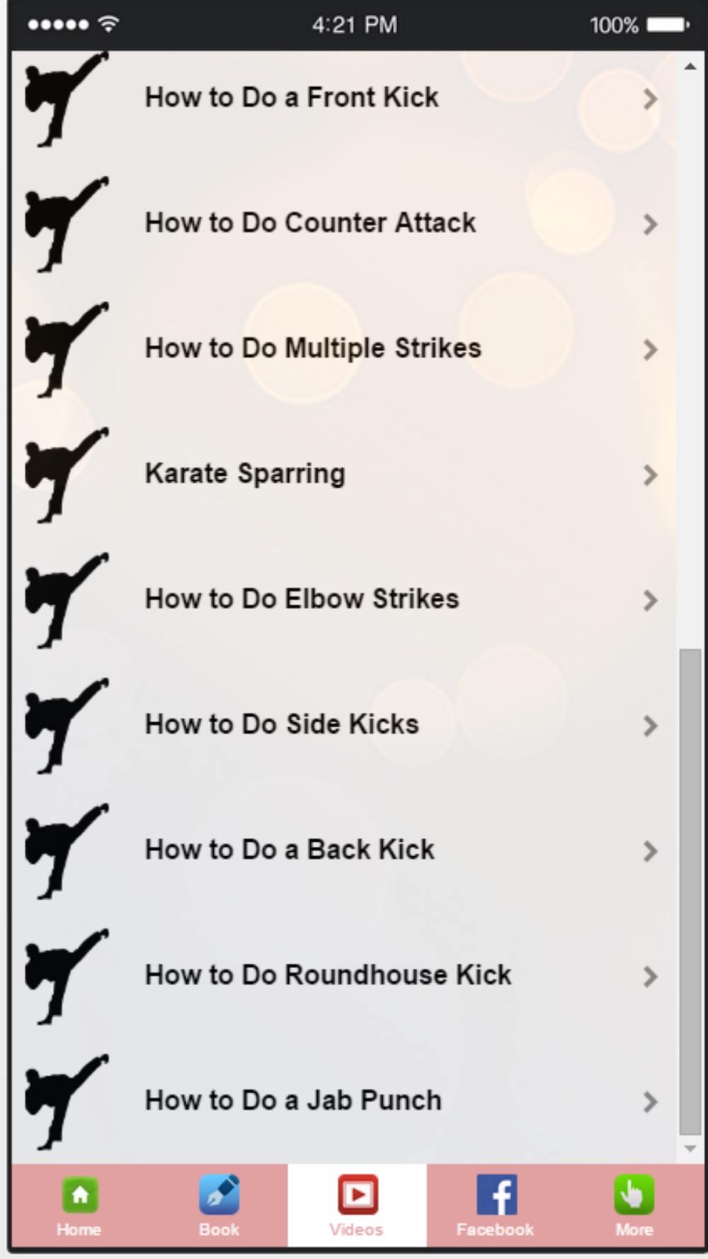Open chevron on Elbow Strikes row

[650, 600]
